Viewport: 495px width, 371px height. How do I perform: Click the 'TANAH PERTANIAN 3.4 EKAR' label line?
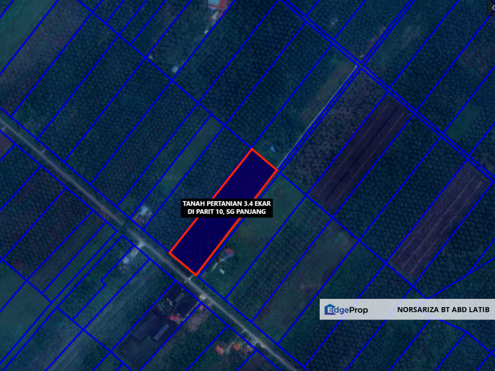(227, 204)
